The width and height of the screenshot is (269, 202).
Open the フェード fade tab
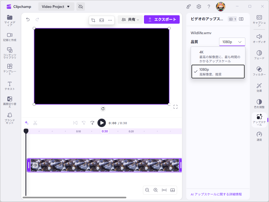tap(259, 55)
